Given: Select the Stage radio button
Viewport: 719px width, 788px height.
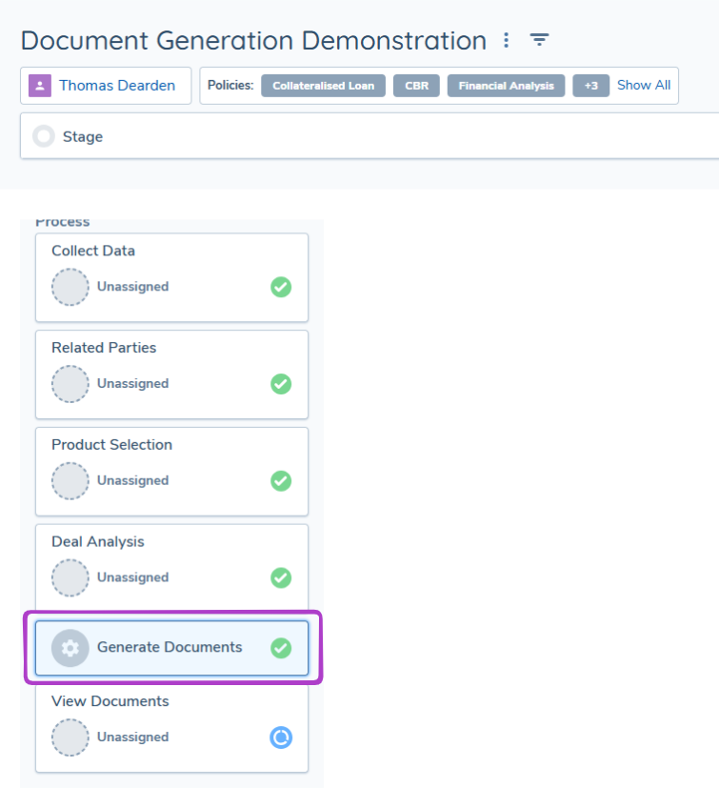Looking at the screenshot, I should click(43, 135).
